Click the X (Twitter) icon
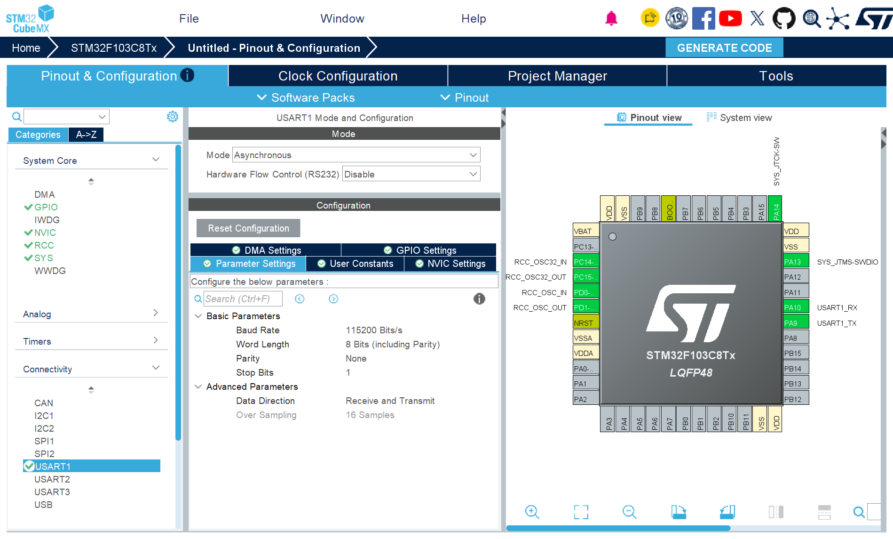 [x=757, y=18]
